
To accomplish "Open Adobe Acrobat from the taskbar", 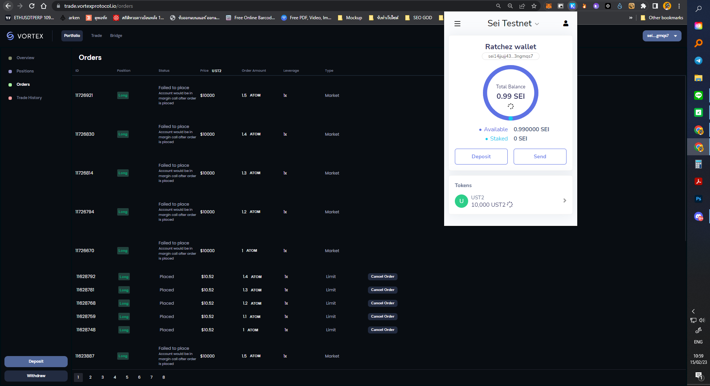I will [x=699, y=182].
